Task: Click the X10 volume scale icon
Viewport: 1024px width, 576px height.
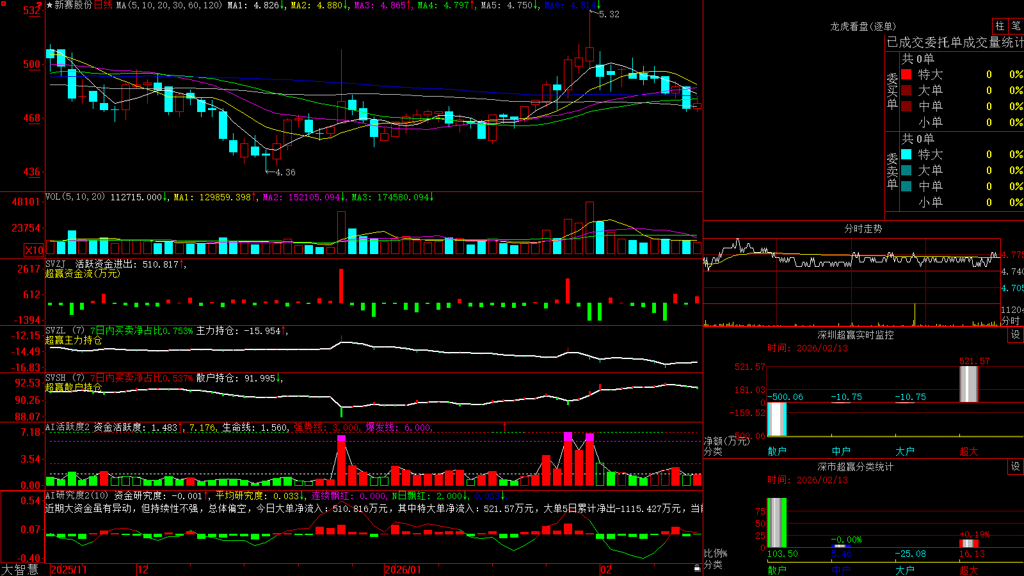Action: [34, 250]
